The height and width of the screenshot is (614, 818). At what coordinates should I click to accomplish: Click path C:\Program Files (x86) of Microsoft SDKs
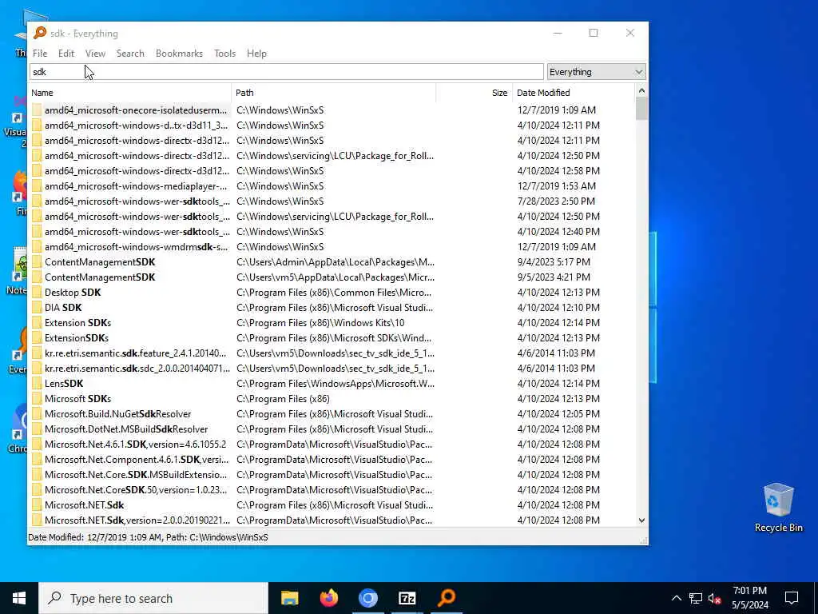[x=283, y=398]
